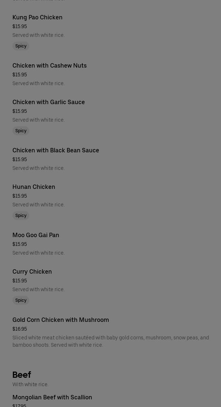Open Mongolian Beef with Scallion
This screenshot has height=407, width=221.
[x=52, y=398]
